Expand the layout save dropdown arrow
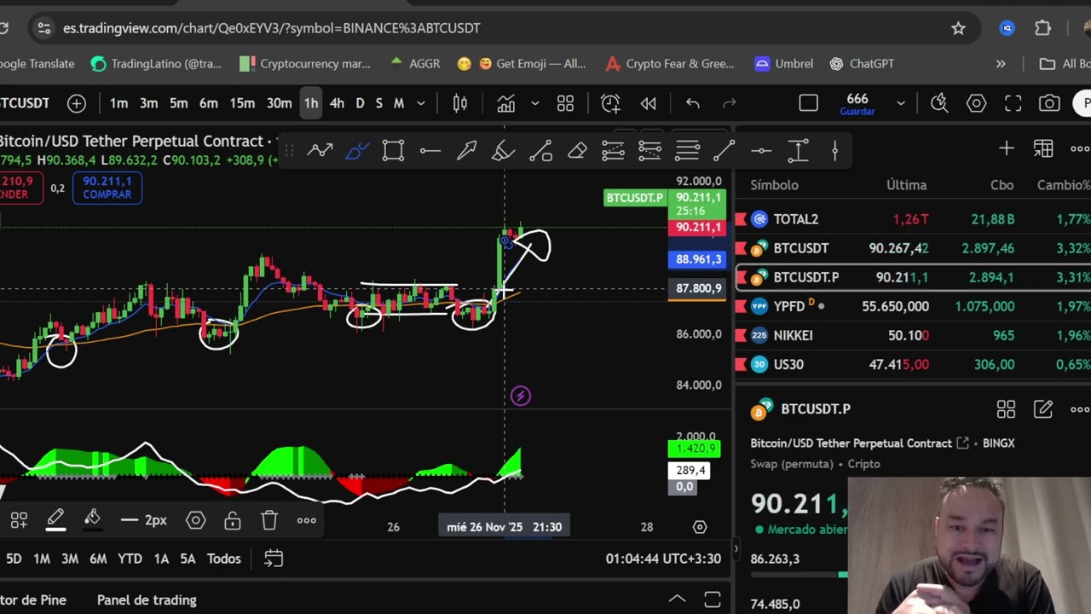1091x614 pixels. 900,103
